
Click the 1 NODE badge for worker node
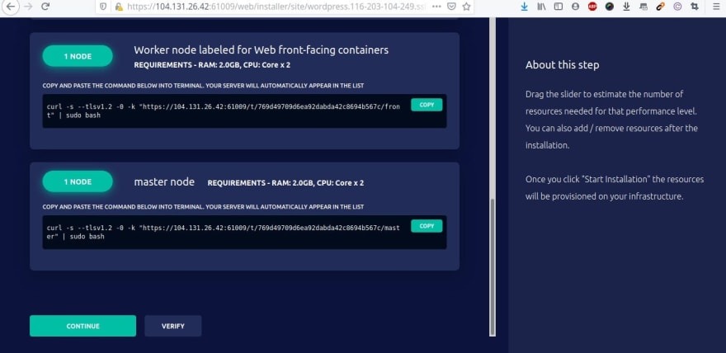78,56
